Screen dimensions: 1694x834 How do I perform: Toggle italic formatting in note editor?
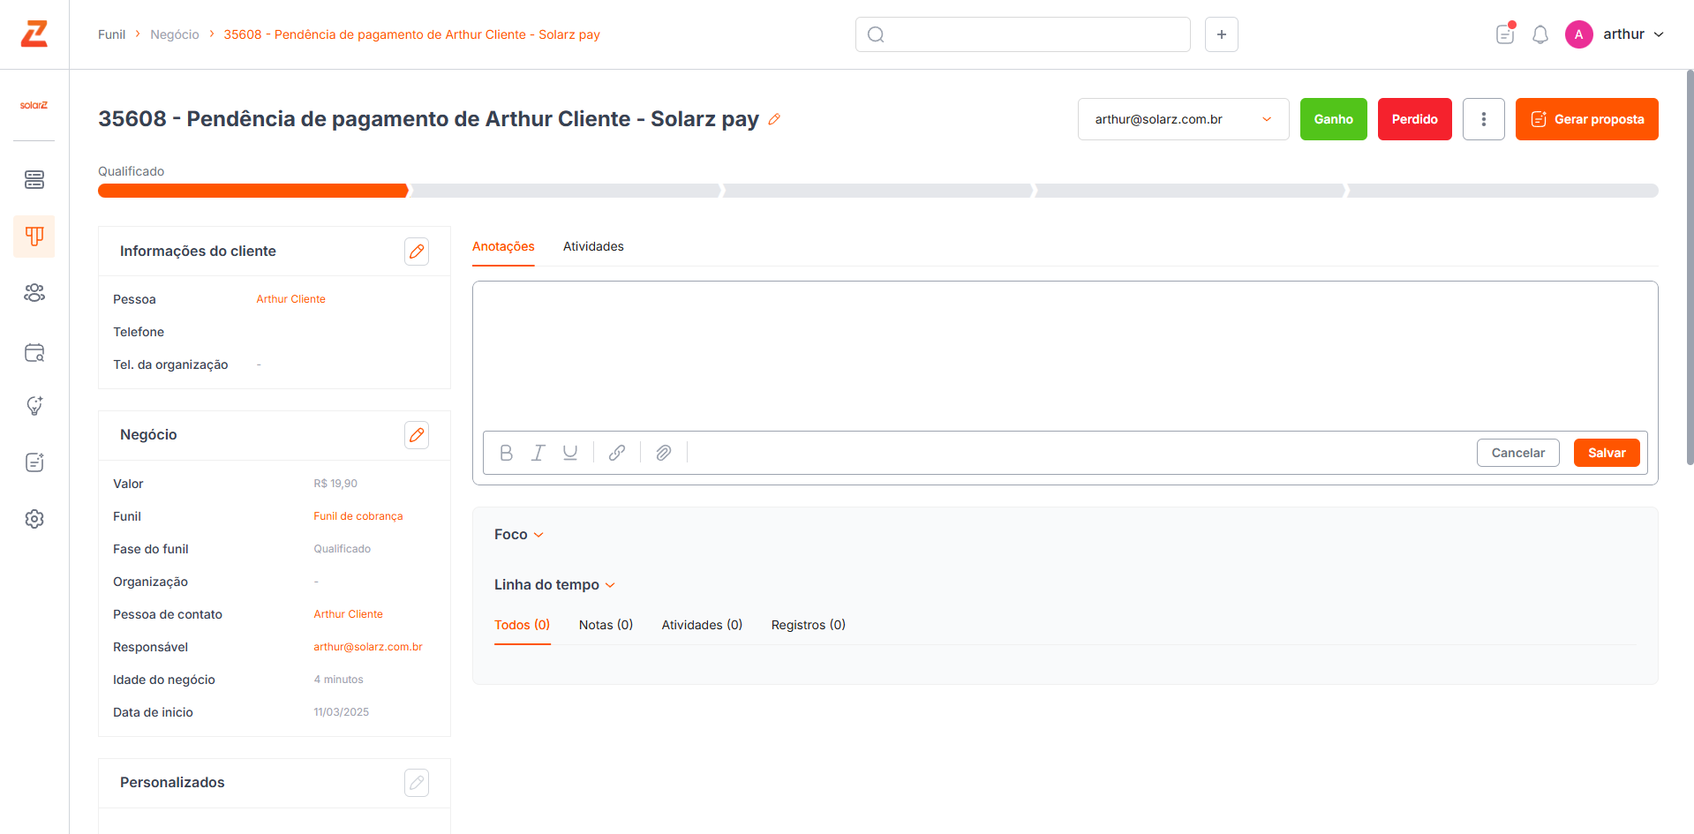(538, 453)
